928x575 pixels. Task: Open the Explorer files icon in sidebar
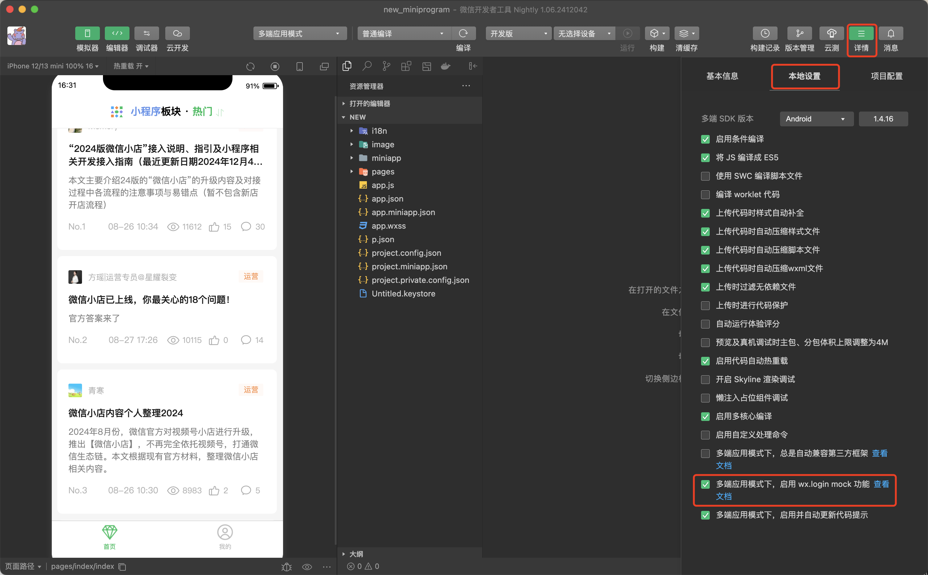click(347, 66)
